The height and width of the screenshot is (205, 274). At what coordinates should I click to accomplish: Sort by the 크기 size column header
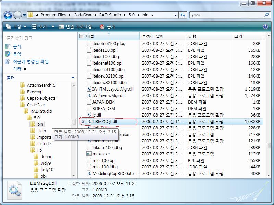[238, 36]
